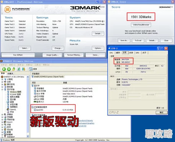
Task: Select 图形处理器 tree item
Action: [15, 97]
